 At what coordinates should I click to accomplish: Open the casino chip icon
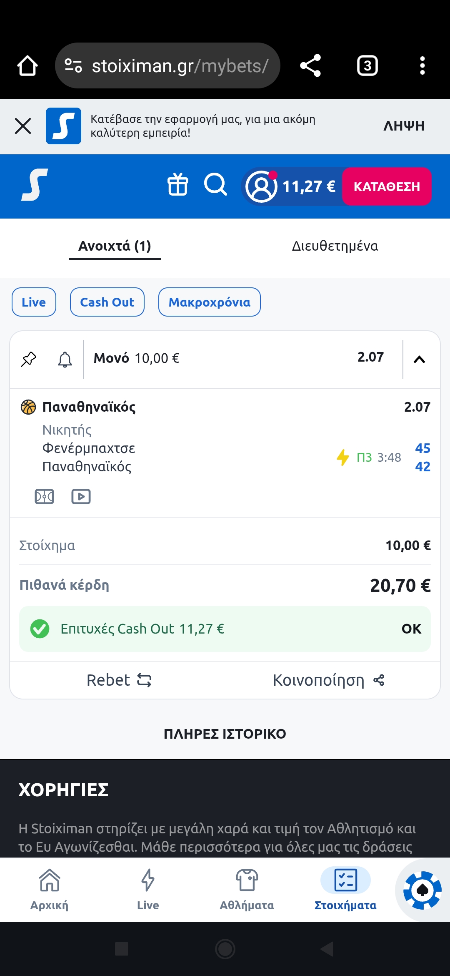422,890
